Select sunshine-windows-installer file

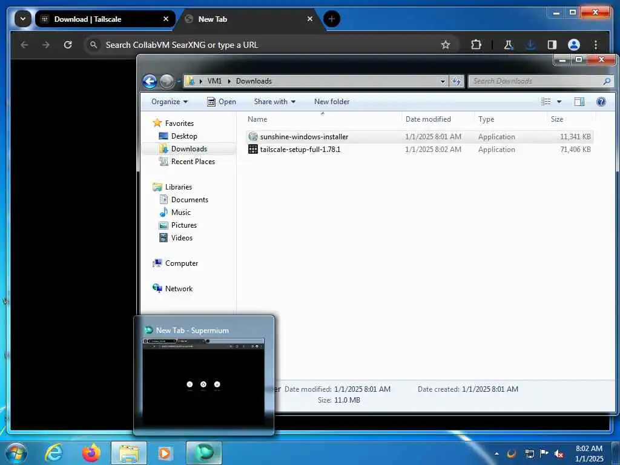click(x=419, y=137)
